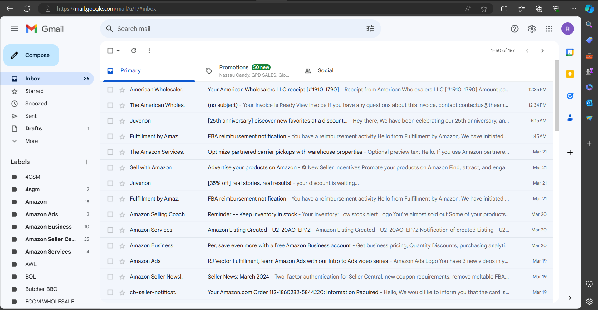Open Google Calendar side panel

[x=570, y=52]
